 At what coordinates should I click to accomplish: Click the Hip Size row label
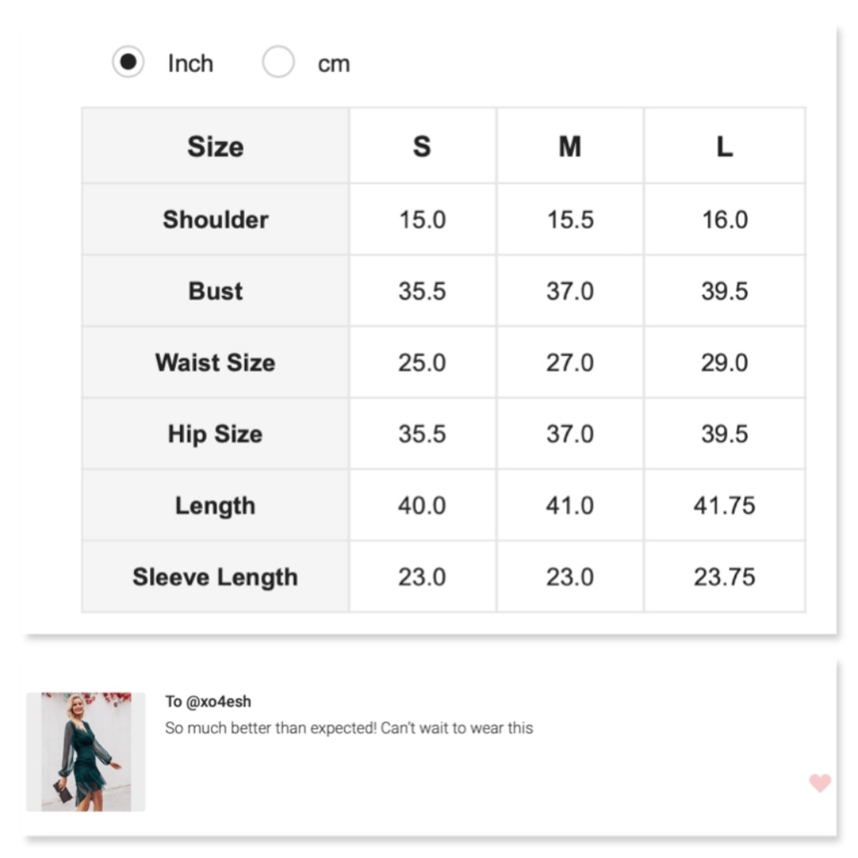click(x=215, y=434)
